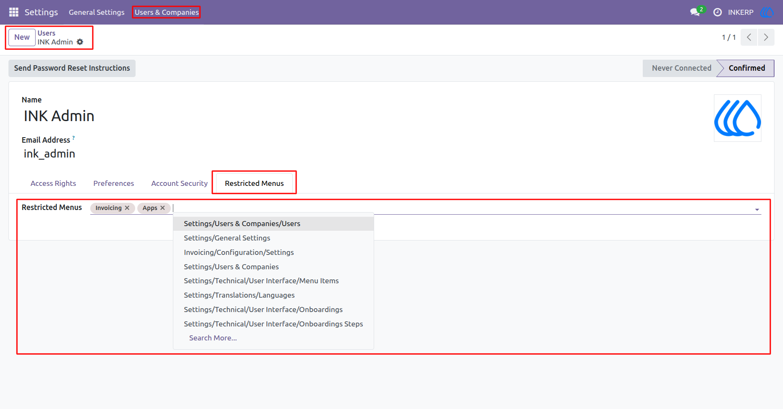This screenshot has width=783, height=409.
Task: Click the New button
Action: [22, 37]
